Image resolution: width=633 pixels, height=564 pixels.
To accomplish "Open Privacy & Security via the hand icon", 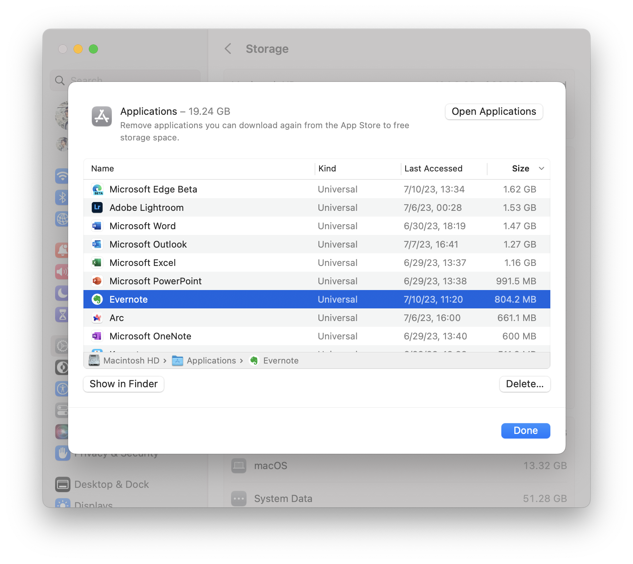I will [62, 453].
